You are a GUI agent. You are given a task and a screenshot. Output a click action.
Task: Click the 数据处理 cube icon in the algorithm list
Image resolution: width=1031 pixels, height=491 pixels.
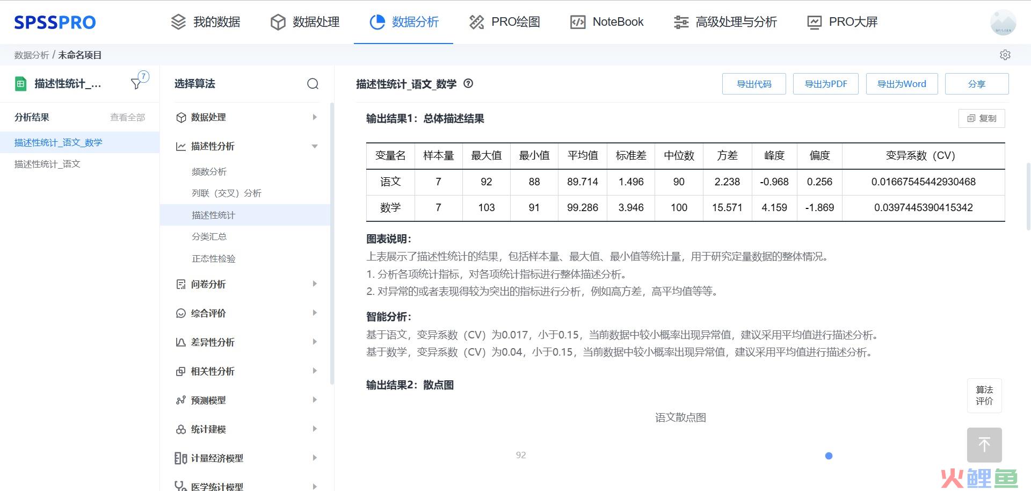[x=181, y=117]
